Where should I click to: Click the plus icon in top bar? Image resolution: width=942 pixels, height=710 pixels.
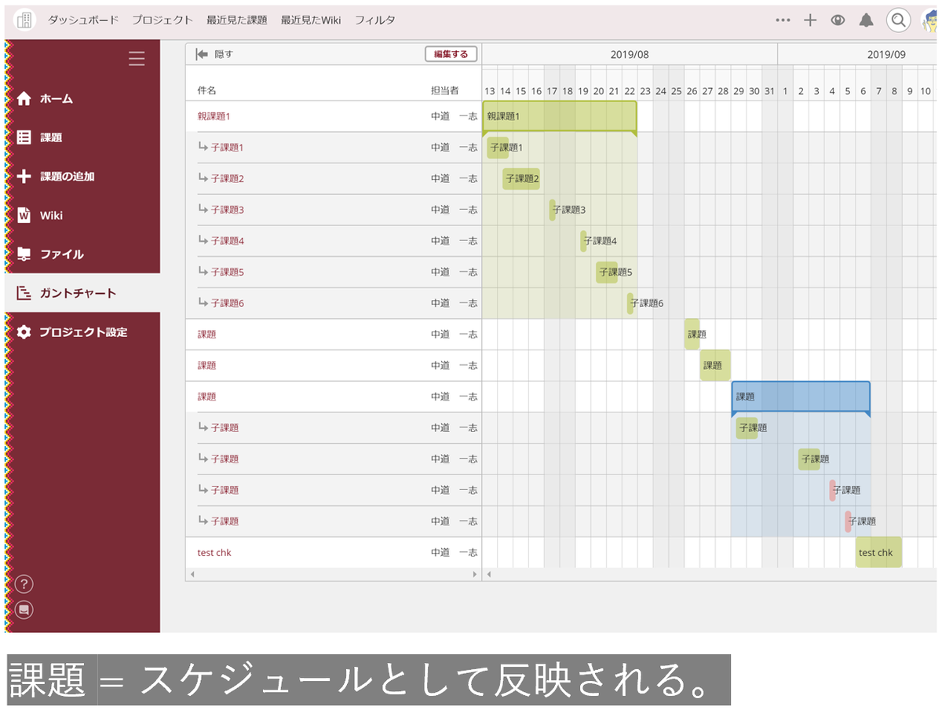(811, 20)
